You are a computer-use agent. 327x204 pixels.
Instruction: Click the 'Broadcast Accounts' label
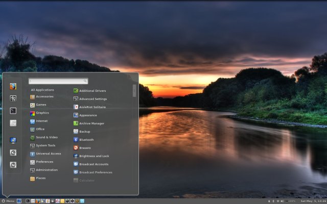click(94, 164)
